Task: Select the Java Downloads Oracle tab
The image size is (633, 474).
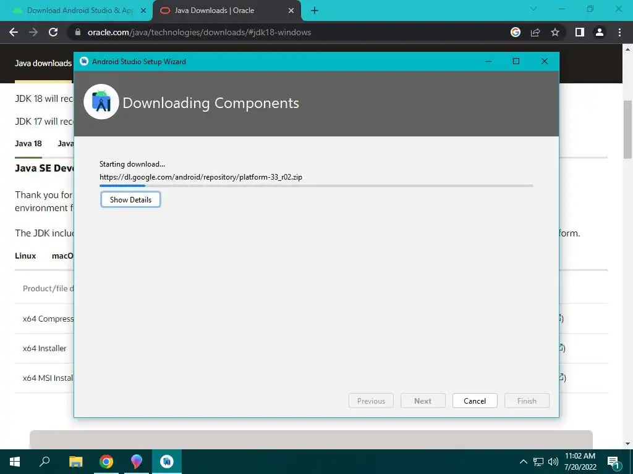Action: tap(215, 10)
